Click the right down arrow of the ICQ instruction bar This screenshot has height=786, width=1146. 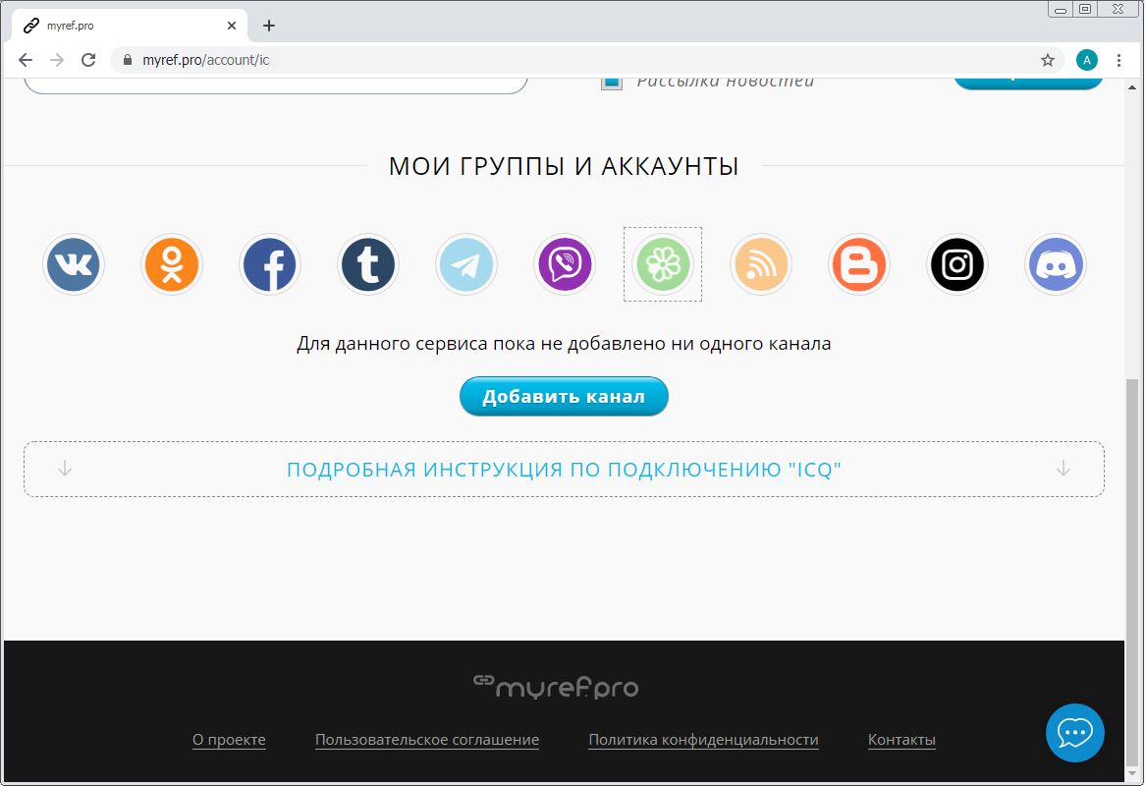(x=1064, y=468)
